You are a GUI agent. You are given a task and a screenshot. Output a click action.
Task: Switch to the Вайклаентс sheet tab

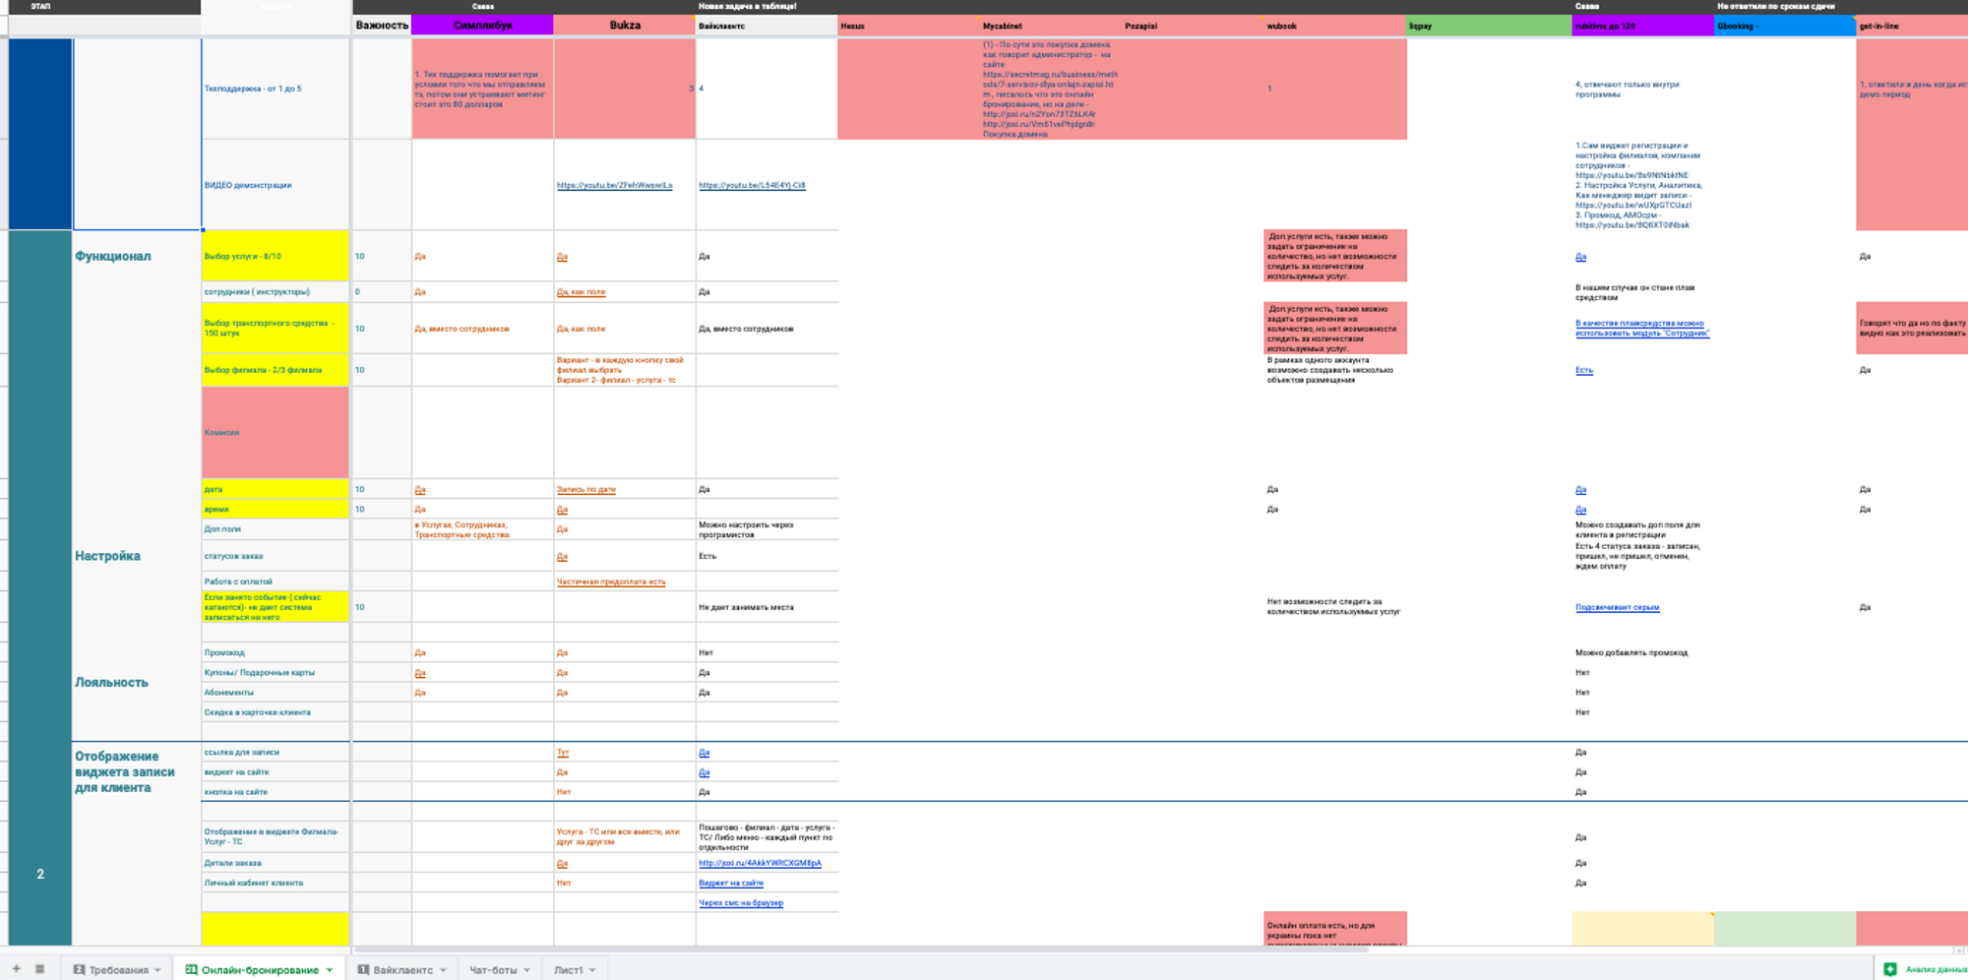pyautogui.click(x=402, y=970)
